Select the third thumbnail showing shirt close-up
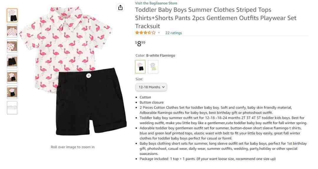This screenshot has width=318, height=169. click(x=12, y=46)
